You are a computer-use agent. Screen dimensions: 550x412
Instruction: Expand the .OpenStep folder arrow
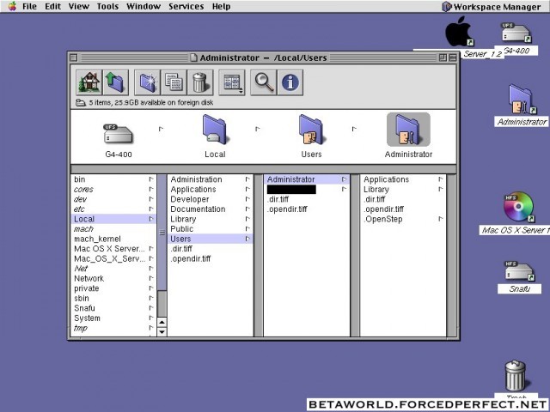pyautogui.click(x=441, y=219)
